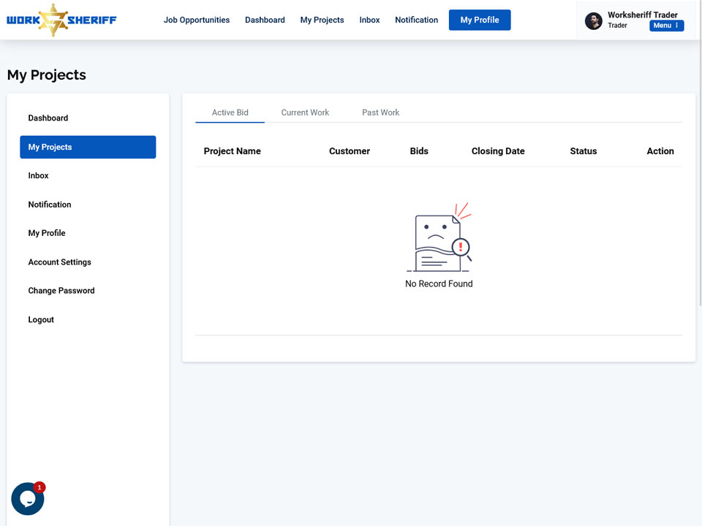The image size is (702, 526).
Task: Click the page vertical scrollbar
Action: (701, 153)
